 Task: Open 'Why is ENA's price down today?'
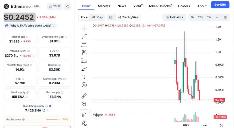(x=30, y=26)
